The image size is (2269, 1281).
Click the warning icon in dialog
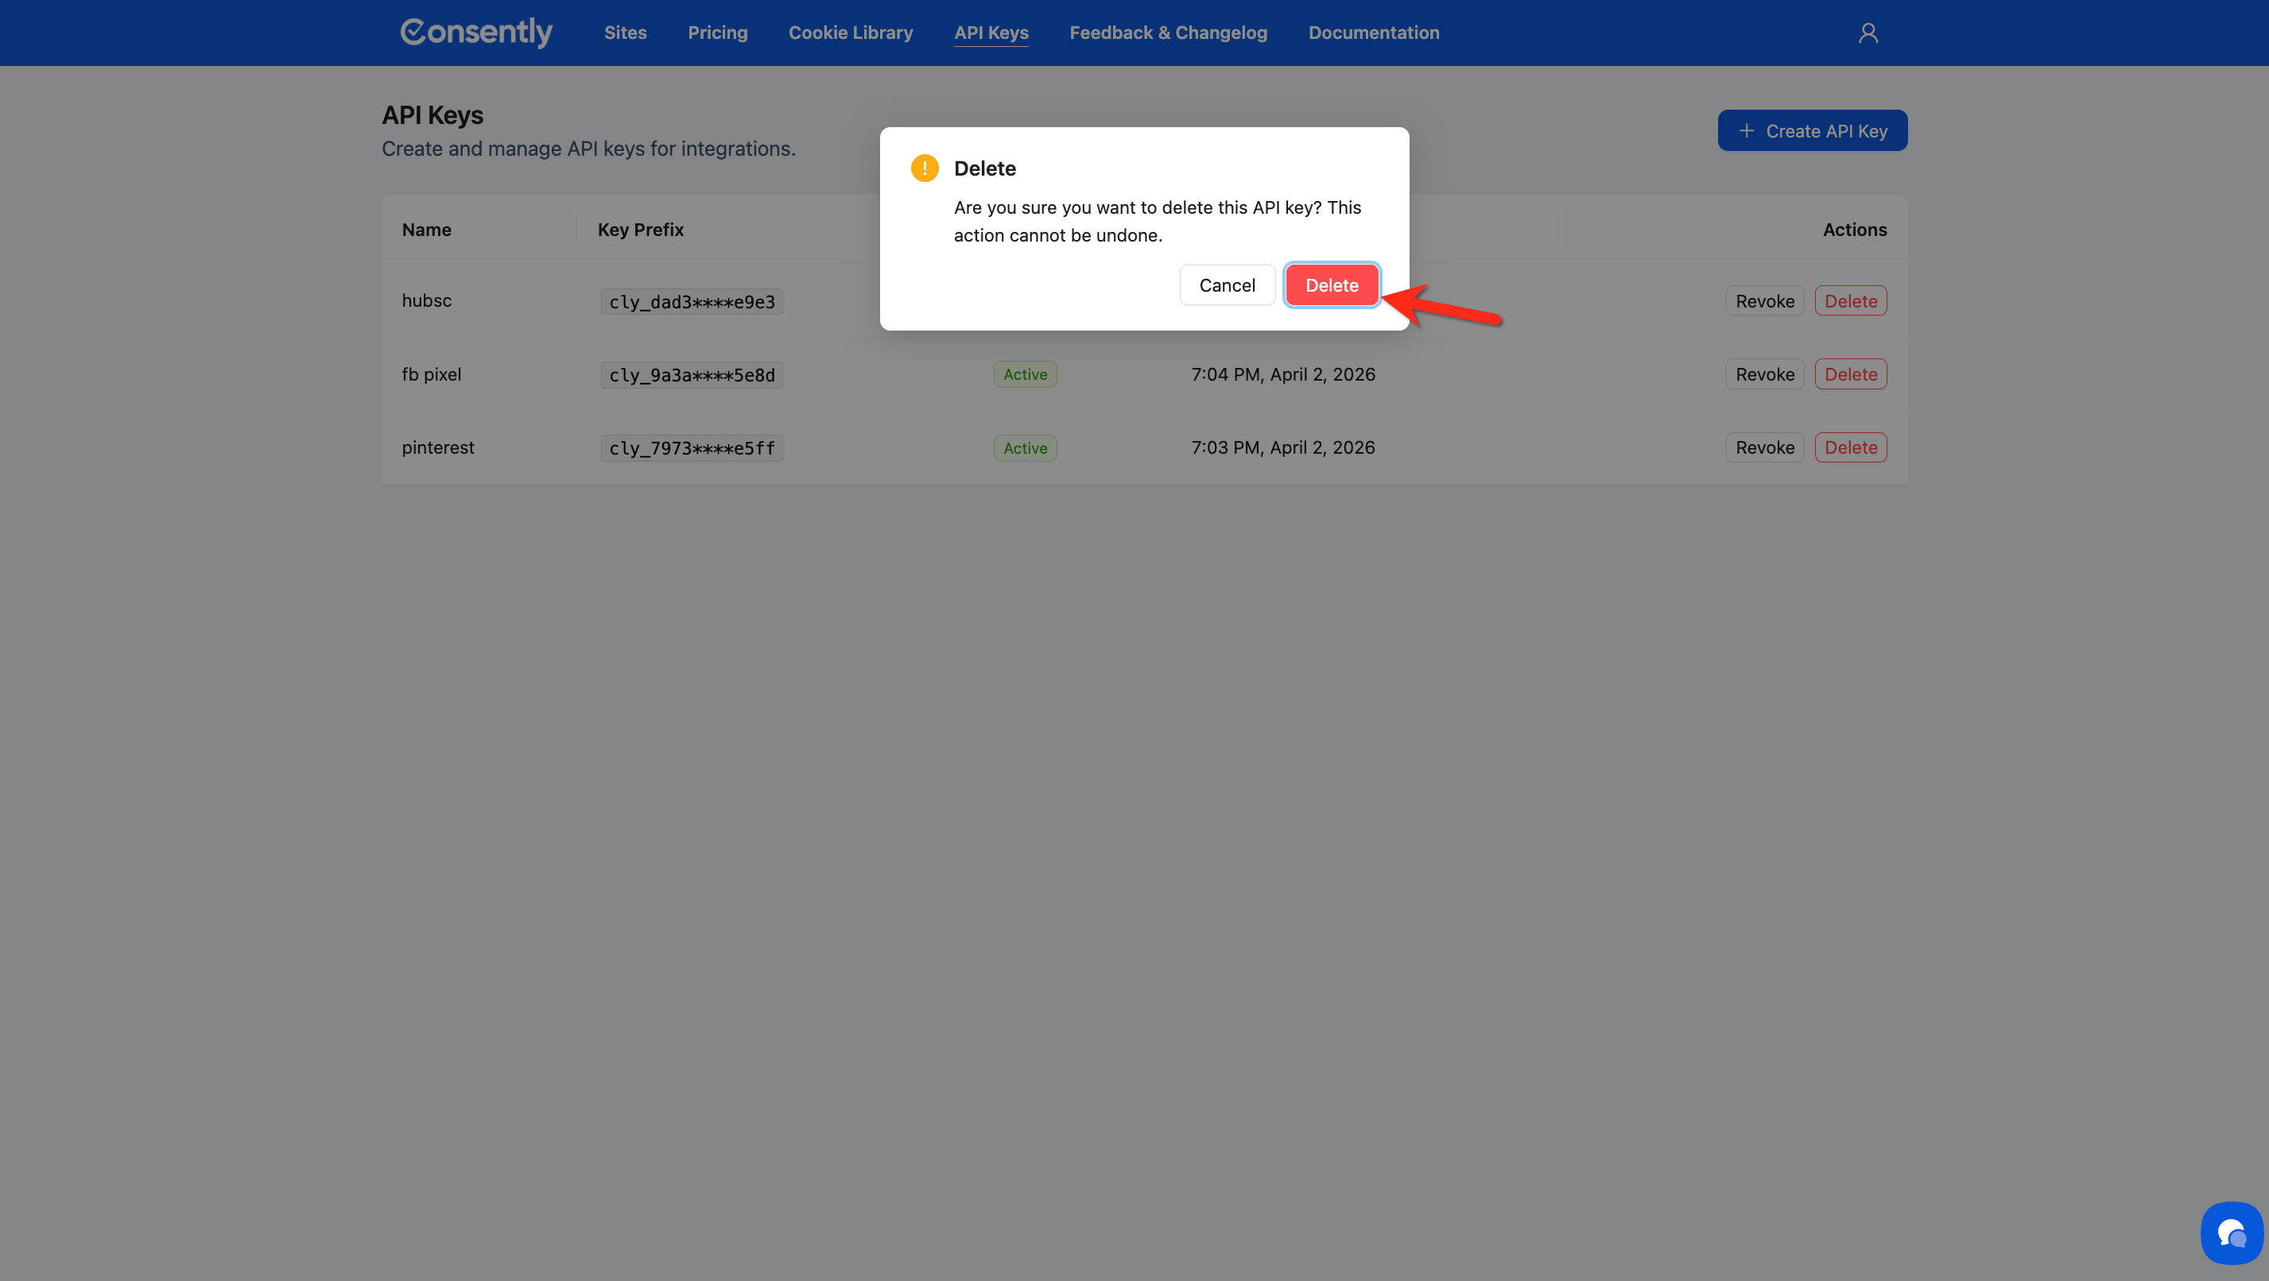[924, 168]
